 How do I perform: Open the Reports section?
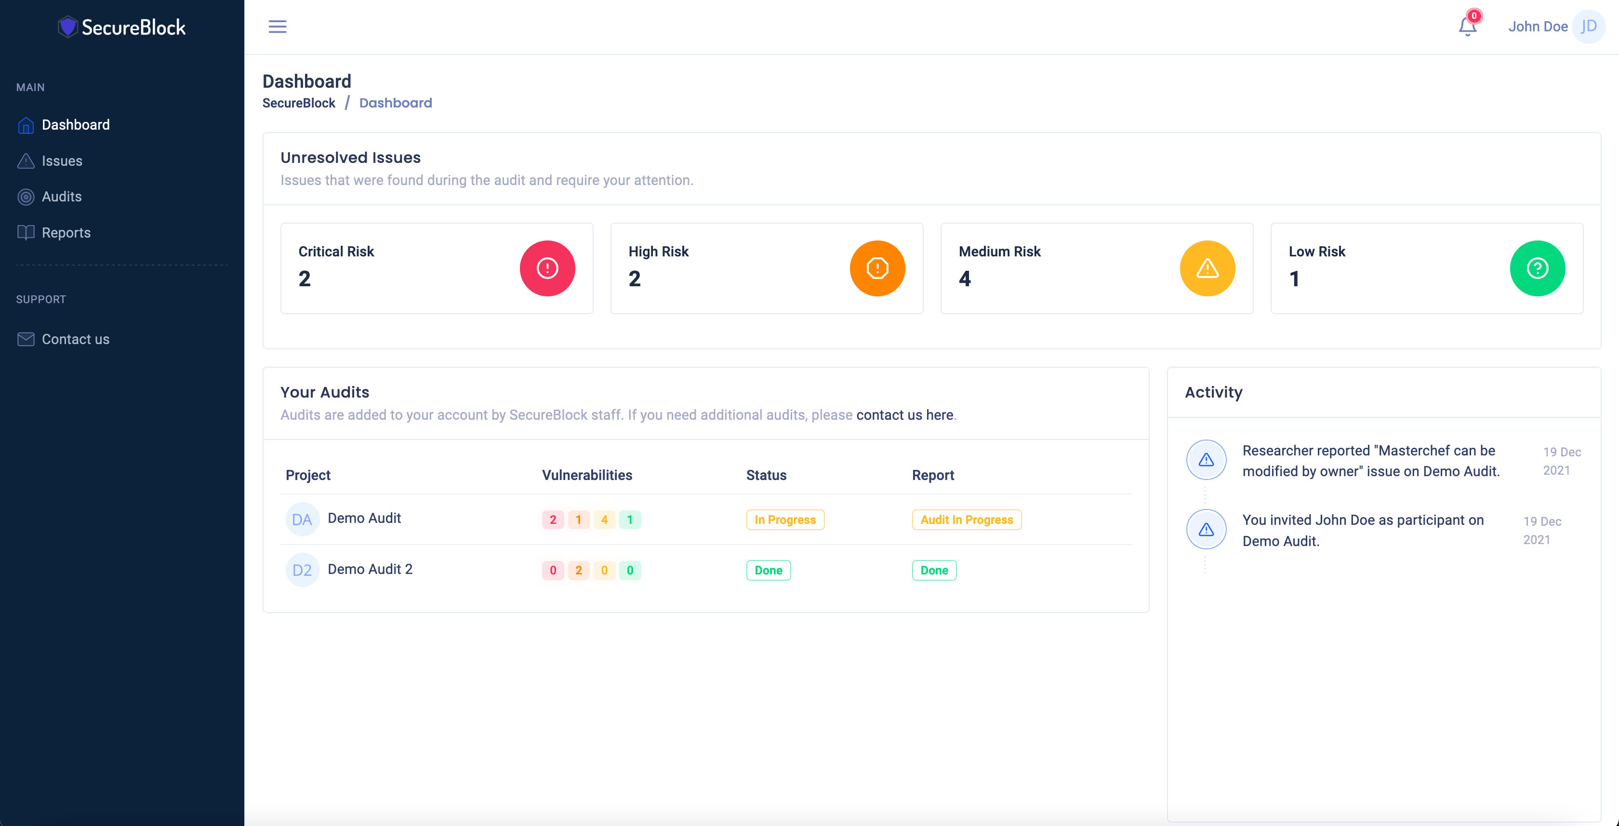66,233
